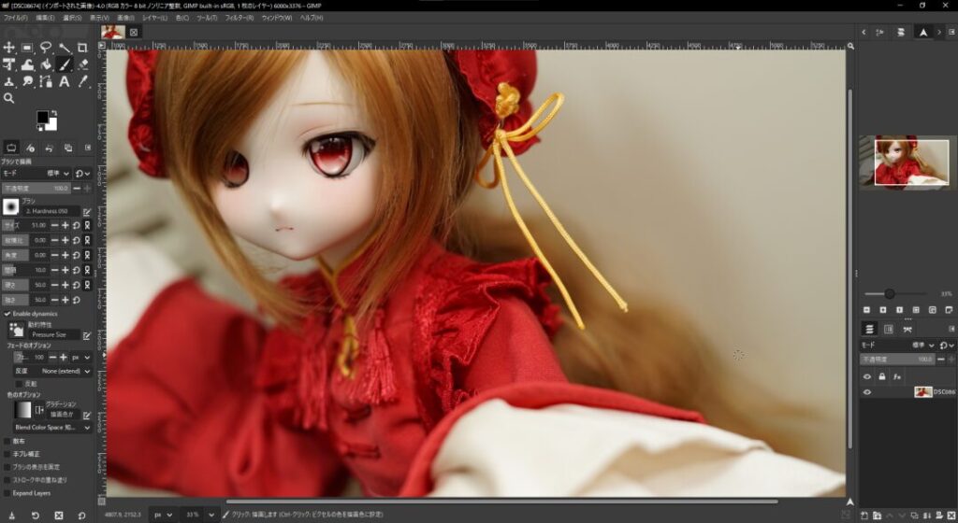Open the ファイル(F) menu
The width and height of the screenshot is (958, 523).
point(16,18)
